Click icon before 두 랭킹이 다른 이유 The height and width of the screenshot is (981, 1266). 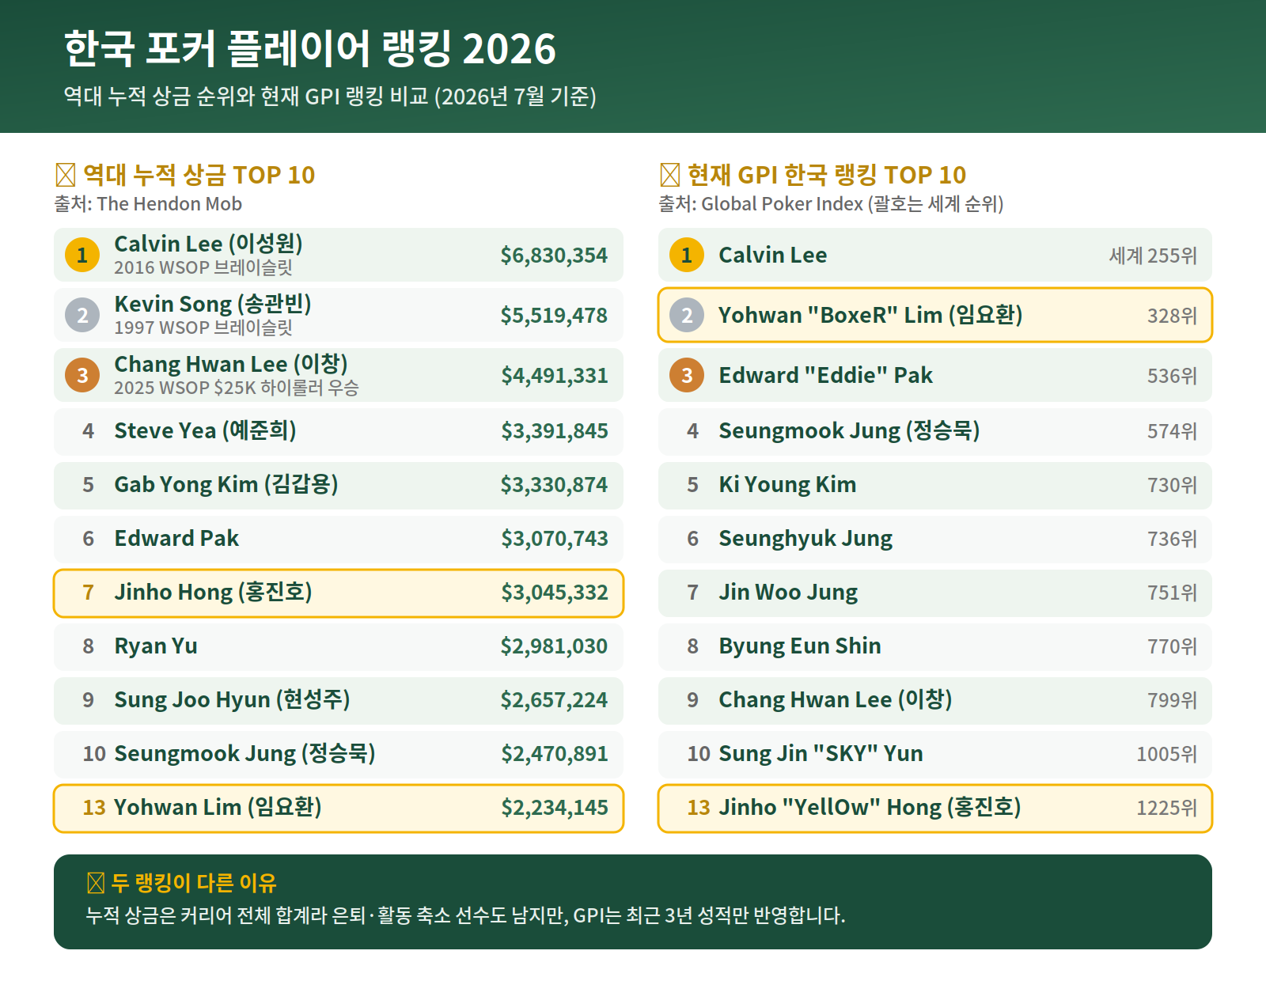(x=96, y=883)
